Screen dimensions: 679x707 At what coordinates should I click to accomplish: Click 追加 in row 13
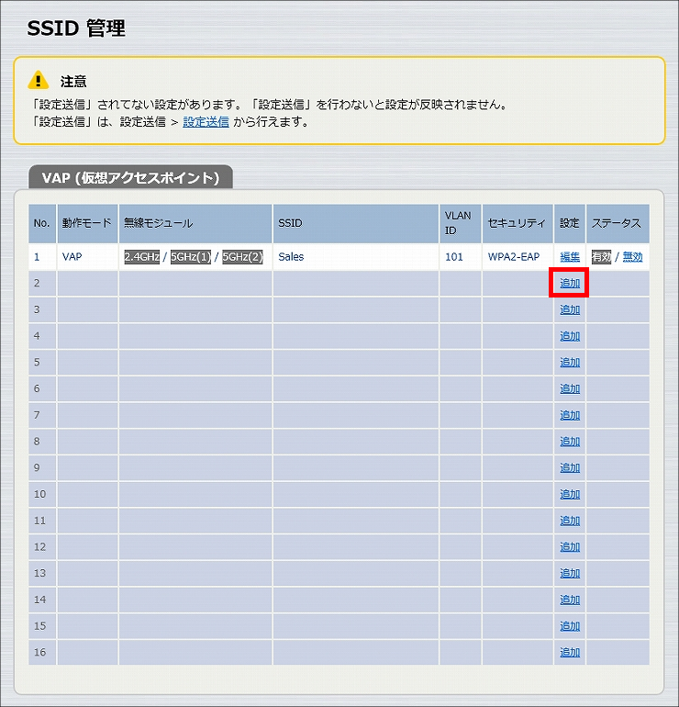tap(570, 573)
